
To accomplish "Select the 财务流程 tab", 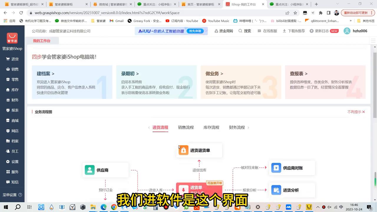I will [237, 127].
